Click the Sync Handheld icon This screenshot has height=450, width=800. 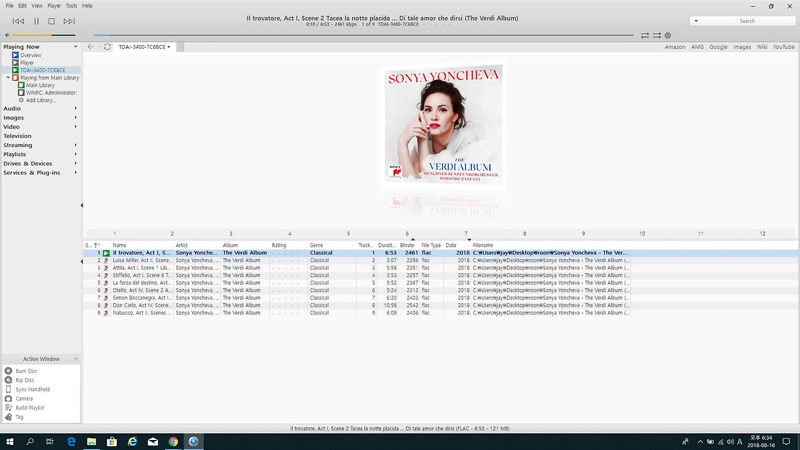click(x=8, y=389)
